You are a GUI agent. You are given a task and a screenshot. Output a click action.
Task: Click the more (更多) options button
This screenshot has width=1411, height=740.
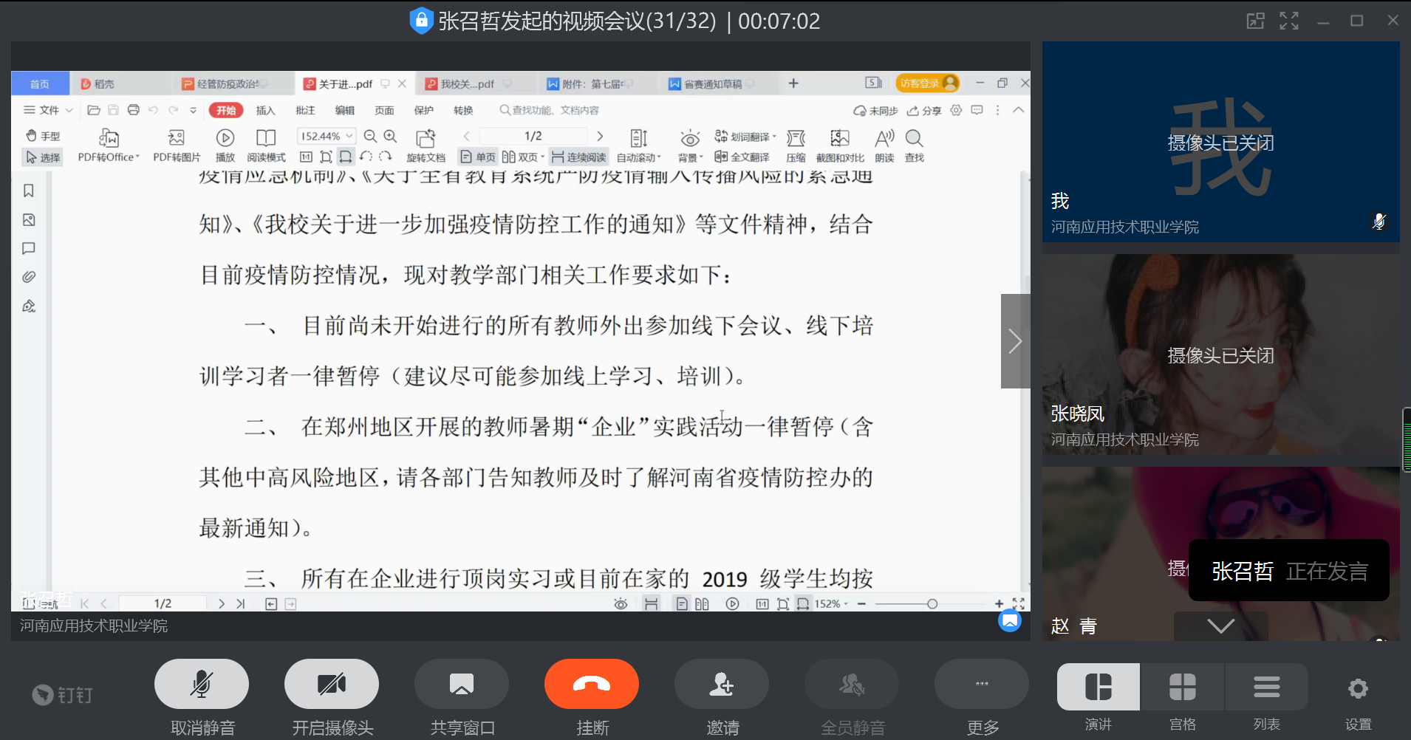pos(981,684)
